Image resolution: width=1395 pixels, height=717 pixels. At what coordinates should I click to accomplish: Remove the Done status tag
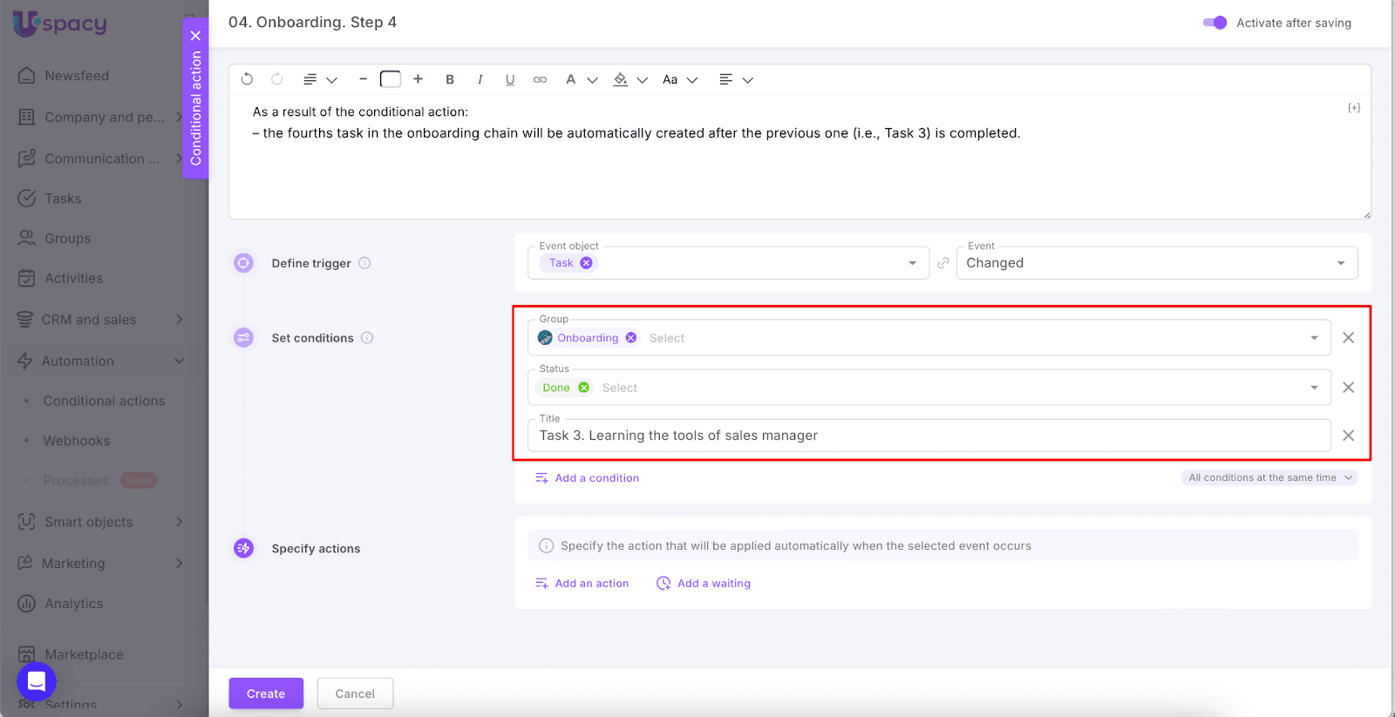click(x=584, y=388)
